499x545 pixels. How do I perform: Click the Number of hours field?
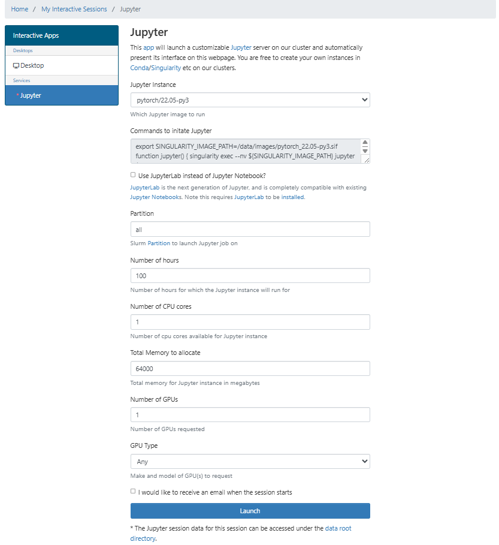pyautogui.click(x=250, y=276)
